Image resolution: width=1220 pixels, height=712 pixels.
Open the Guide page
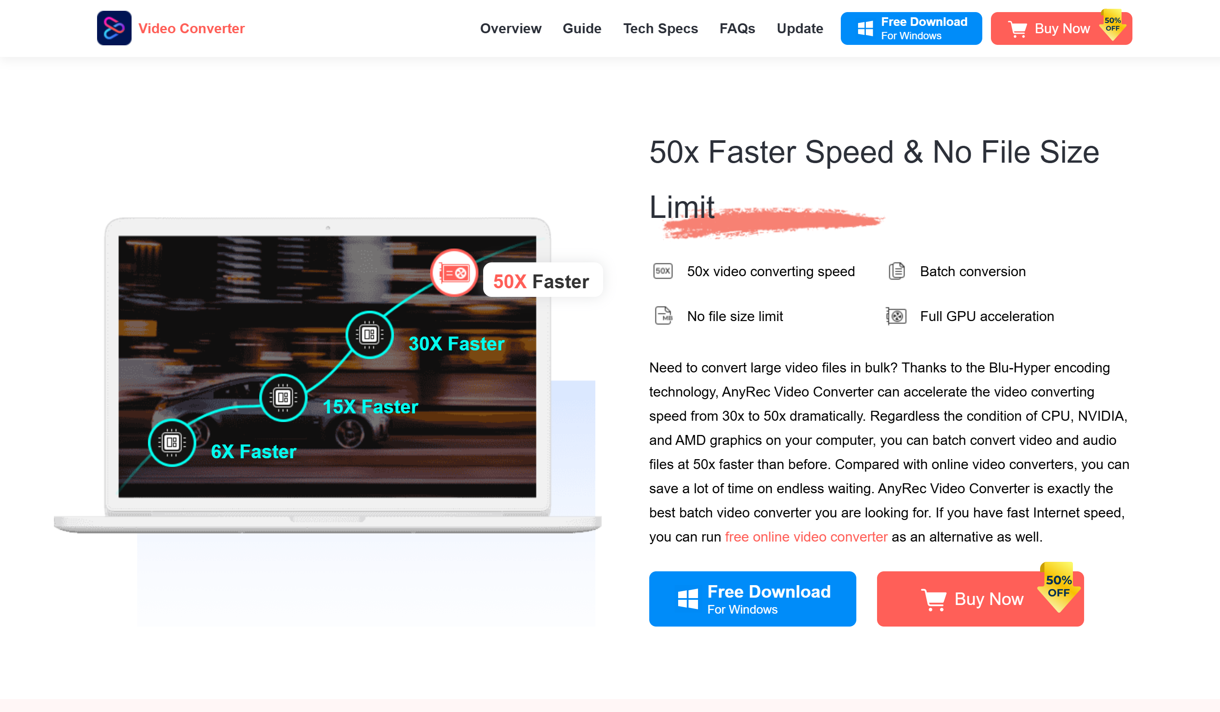pyautogui.click(x=582, y=28)
